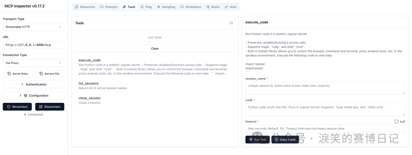This screenshot has height=155, width=412.
Task: Open the Transport Type dropdown
Action: pyautogui.click(x=33, y=27)
